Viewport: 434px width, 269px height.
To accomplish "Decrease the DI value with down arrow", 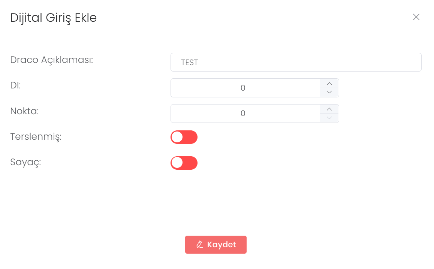I will 329,92.
